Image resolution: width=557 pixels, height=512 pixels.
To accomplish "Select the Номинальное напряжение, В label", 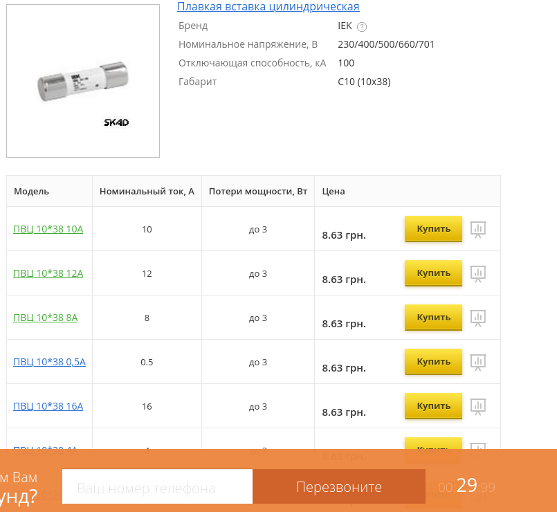I will (x=248, y=44).
